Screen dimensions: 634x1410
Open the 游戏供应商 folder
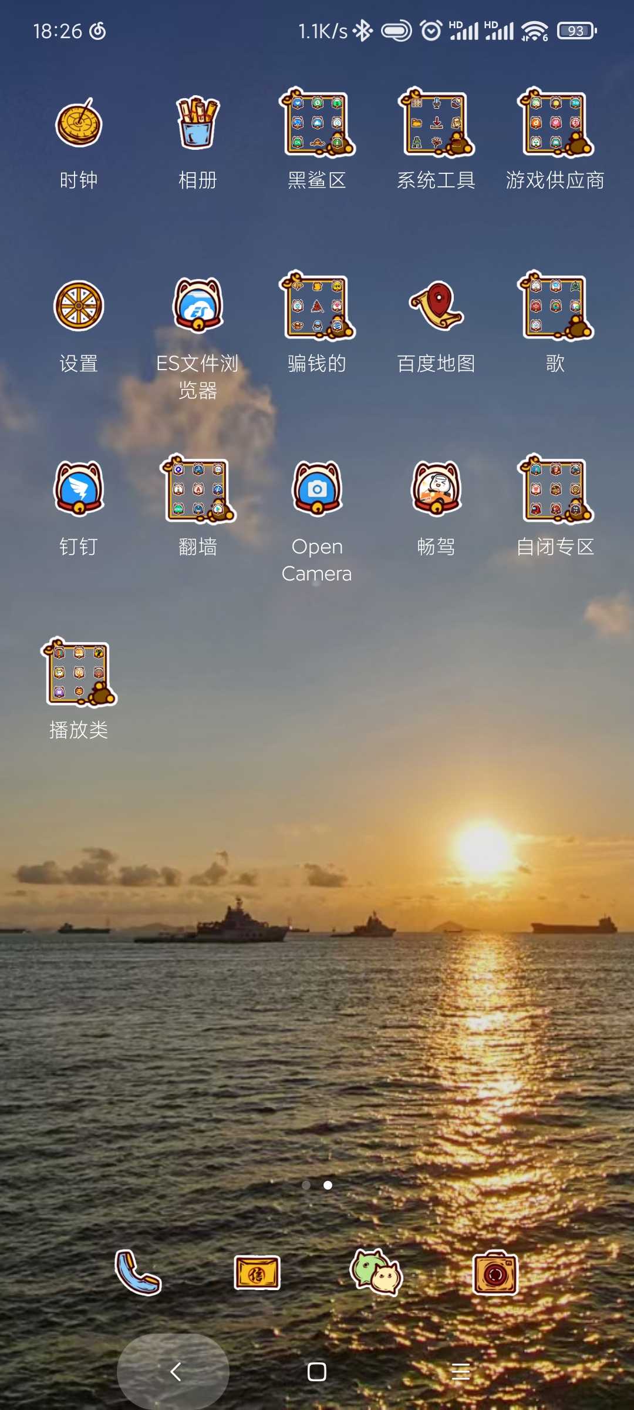click(555, 124)
